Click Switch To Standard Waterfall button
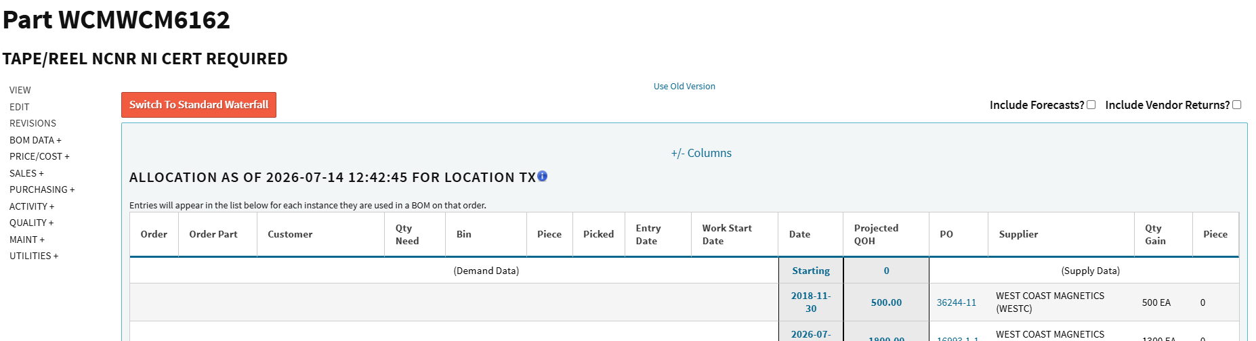 point(198,105)
